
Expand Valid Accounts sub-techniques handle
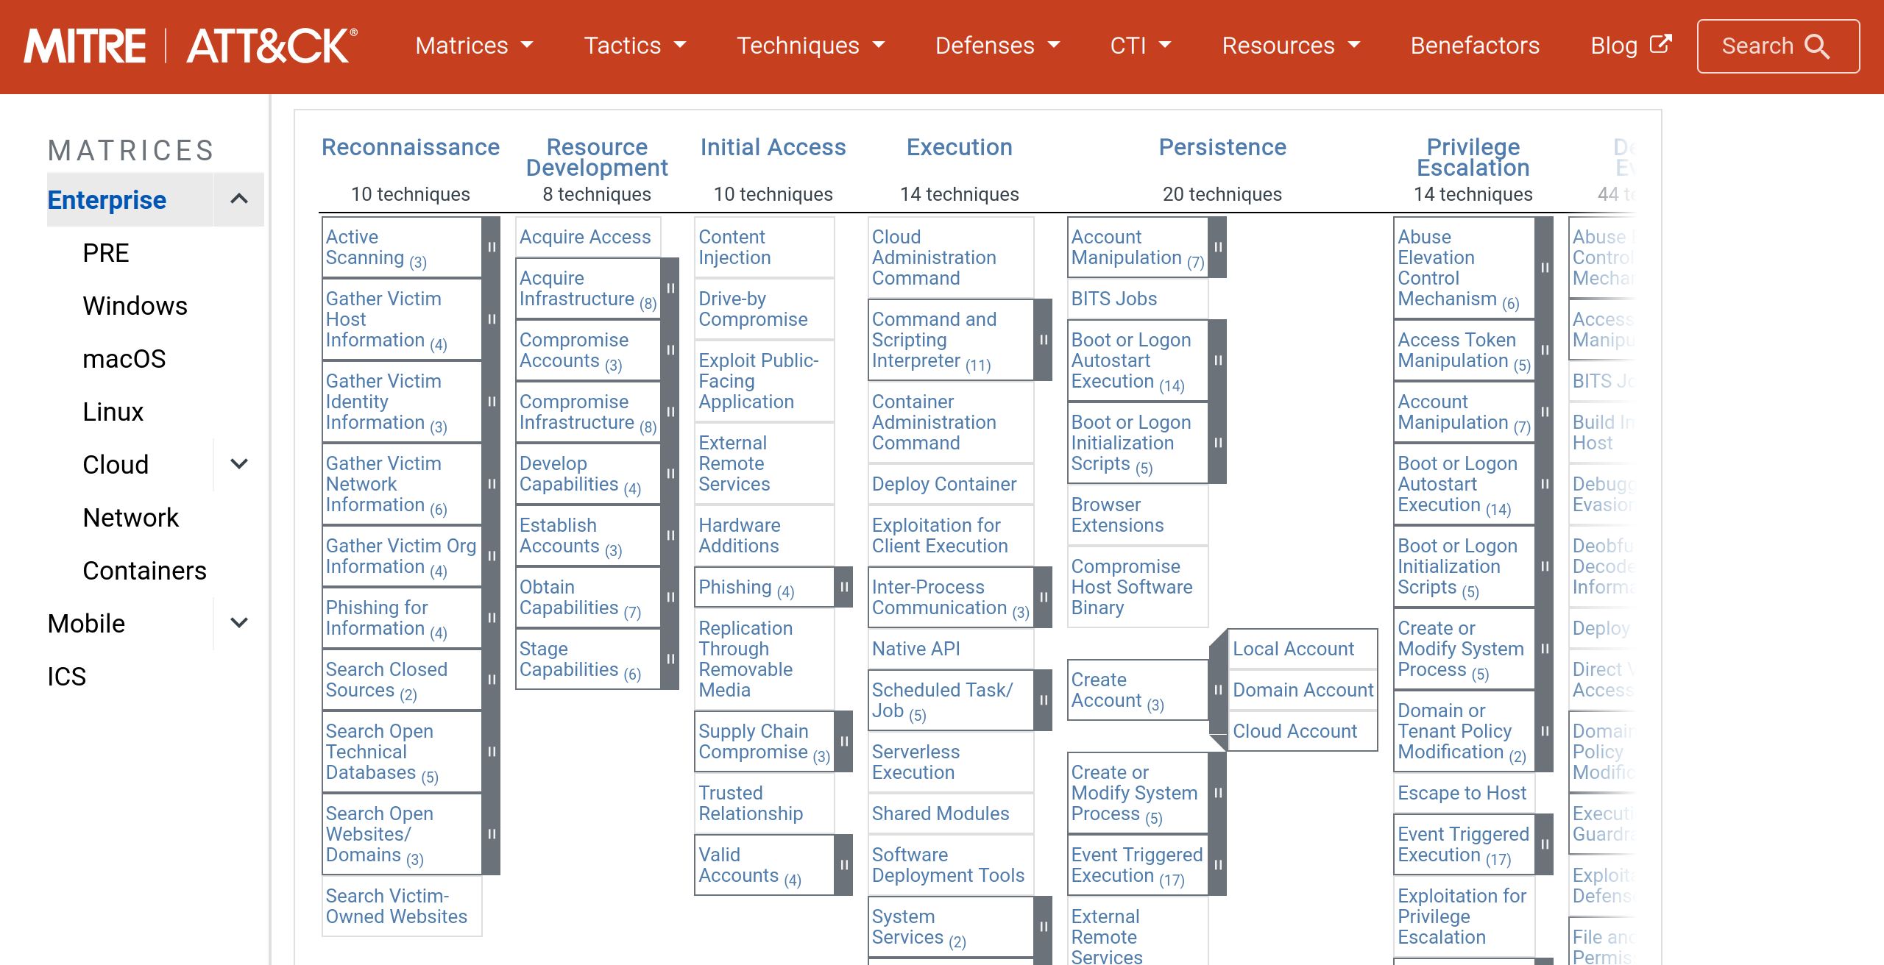tap(844, 865)
